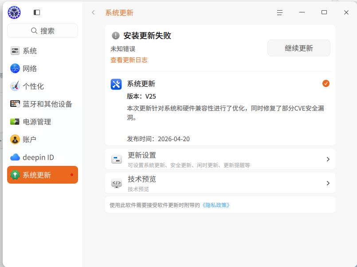Toggle the sidebar collapse control
Image resolution: width=357 pixels, height=267 pixels.
tap(36, 12)
